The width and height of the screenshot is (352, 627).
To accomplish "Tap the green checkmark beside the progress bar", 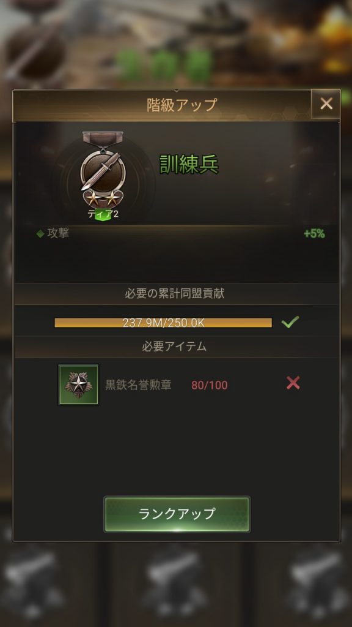I will 290,322.
